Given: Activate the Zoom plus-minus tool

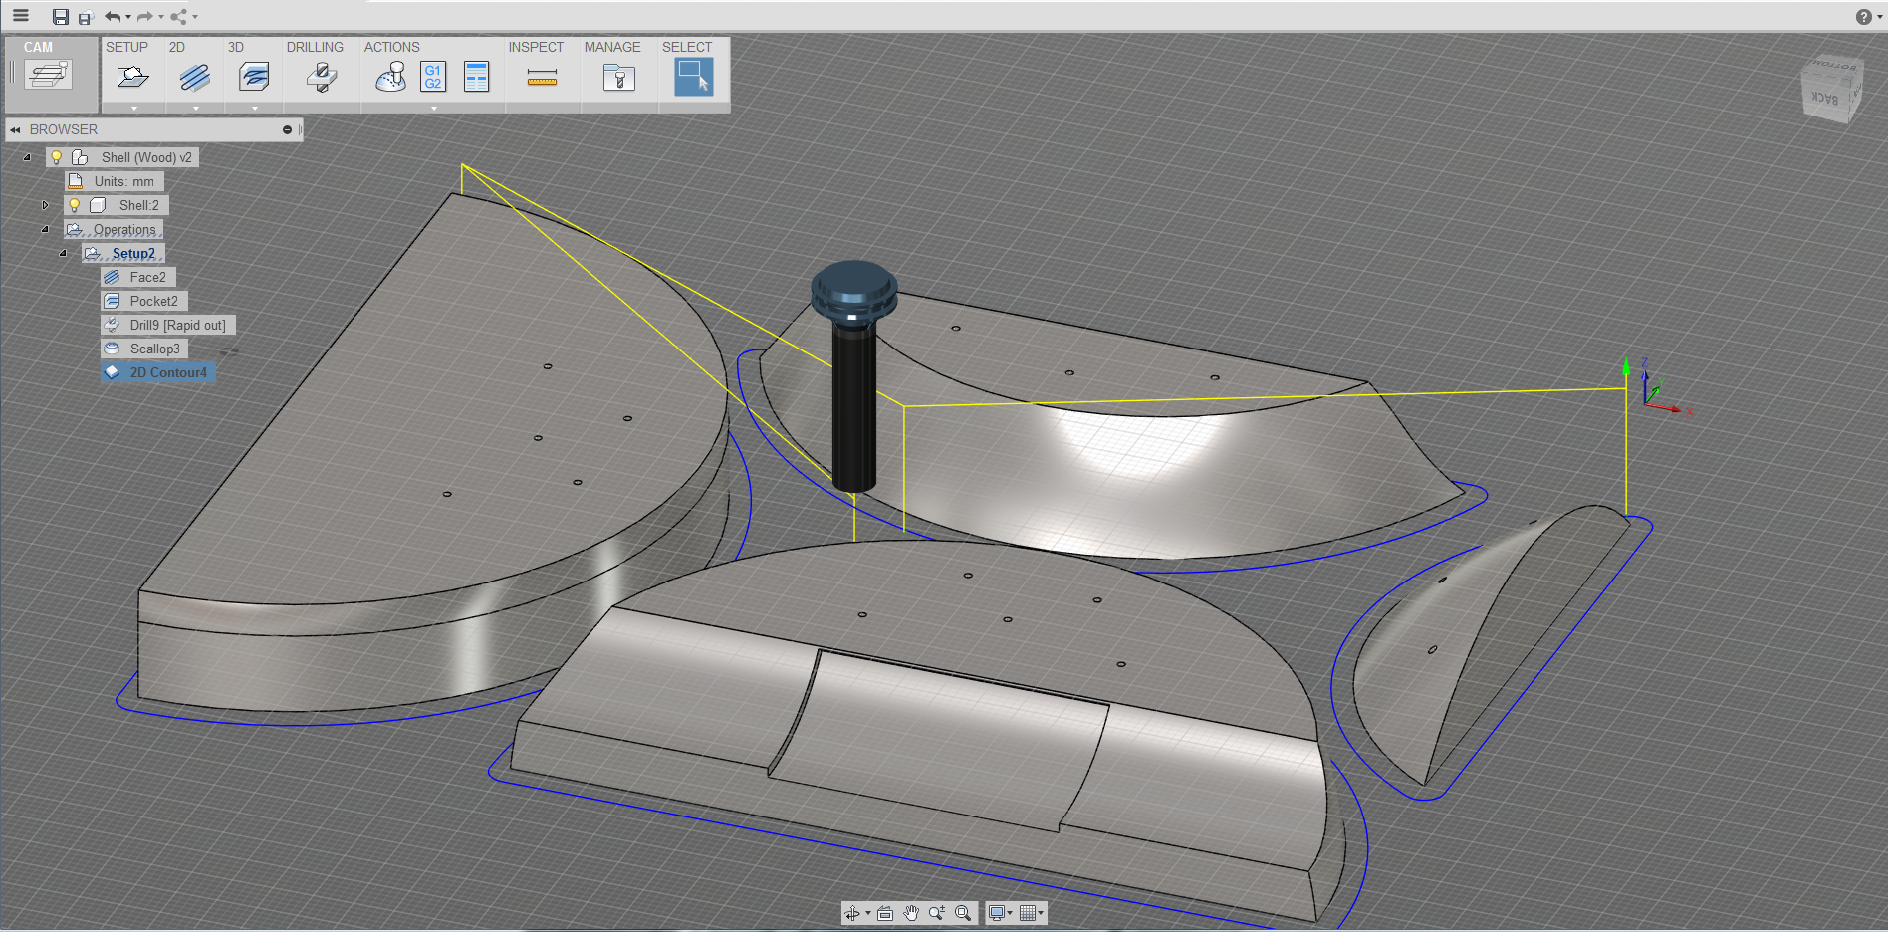Looking at the screenshot, I should tap(937, 913).
